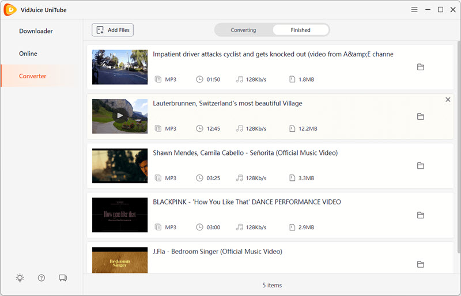Click file size icon beside 12.2MB
Viewport: 461px width, 296px height.
point(292,128)
